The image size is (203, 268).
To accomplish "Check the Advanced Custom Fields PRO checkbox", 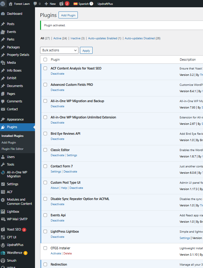I will coord(45,85).
